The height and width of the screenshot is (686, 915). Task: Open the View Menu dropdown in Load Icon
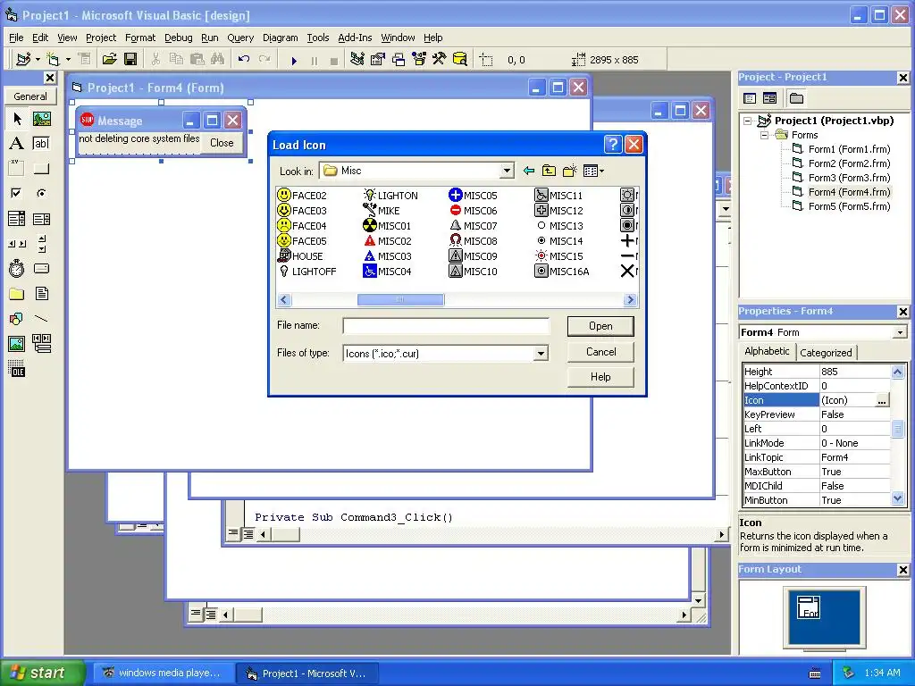point(594,171)
